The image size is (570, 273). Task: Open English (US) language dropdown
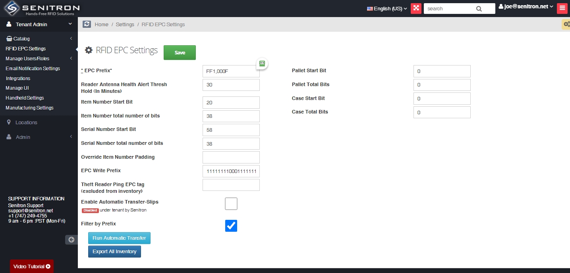[387, 8]
